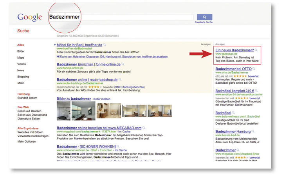This screenshot has width=285, height=176.
Task: Open fifth bathroom image thumbnail
Action: [160, 111]
